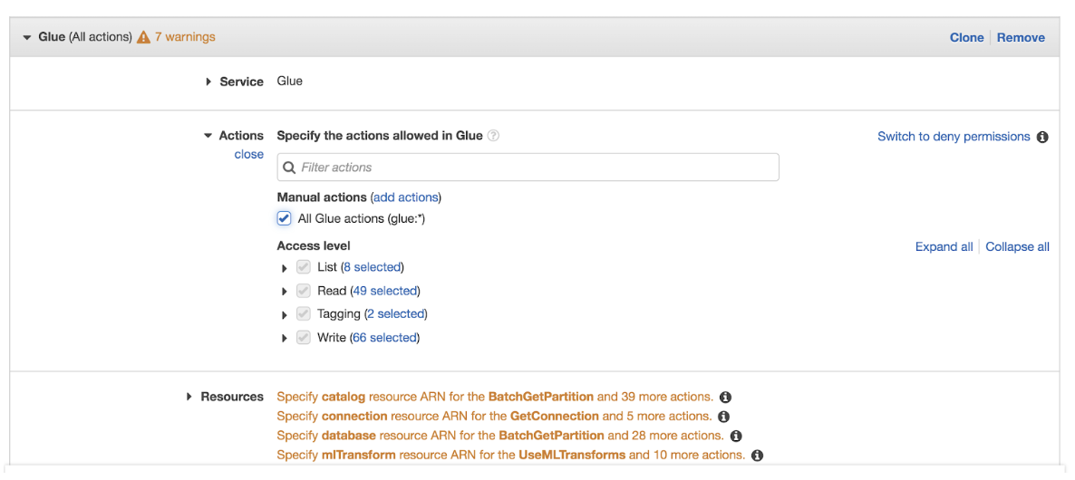
Task: Click the Clone link
Action: click(966, 38)
